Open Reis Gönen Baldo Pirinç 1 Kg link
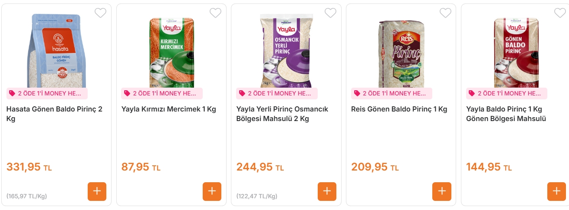Image resolution: width=569 pixels, height=210 pixels. coord(399,109)
